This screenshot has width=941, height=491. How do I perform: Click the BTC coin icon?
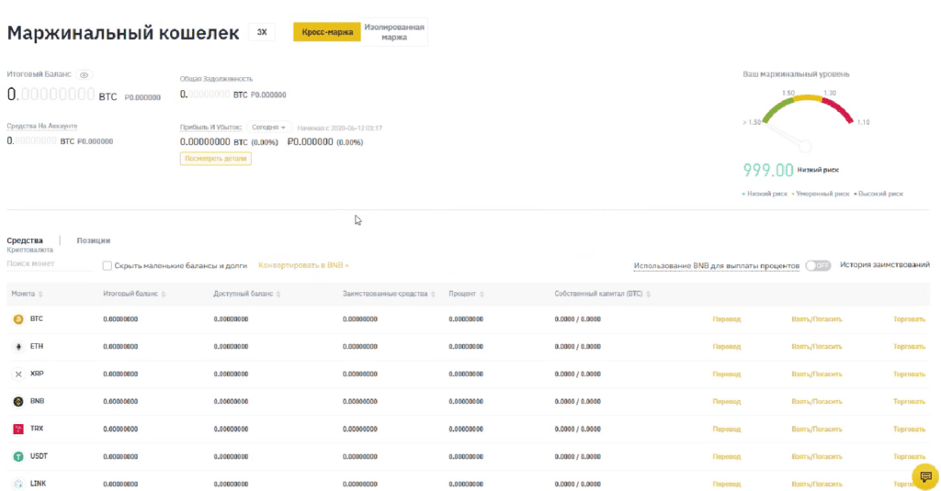17,319
